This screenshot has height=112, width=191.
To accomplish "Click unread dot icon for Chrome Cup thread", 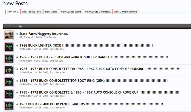I will [x=17, y=92].
